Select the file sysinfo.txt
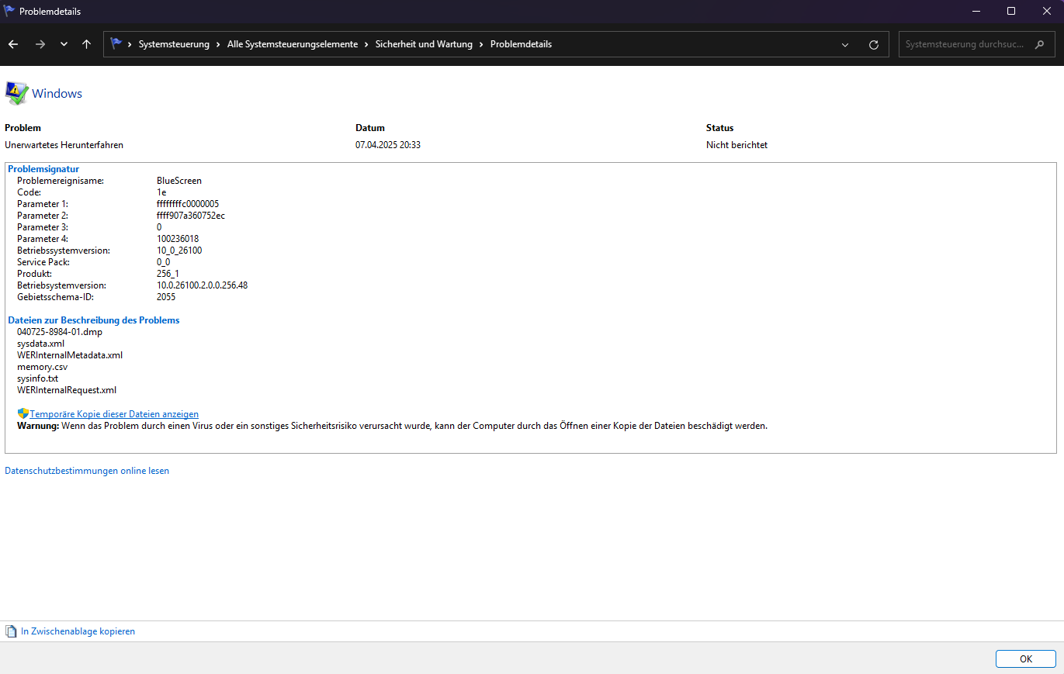 37,378
